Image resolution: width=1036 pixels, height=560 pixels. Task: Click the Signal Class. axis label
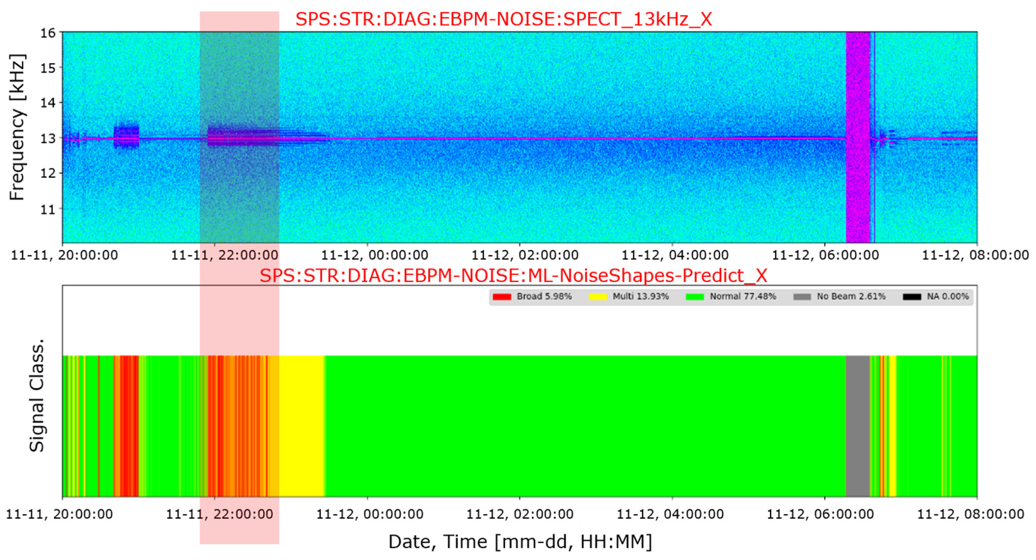tap(37, 396)
